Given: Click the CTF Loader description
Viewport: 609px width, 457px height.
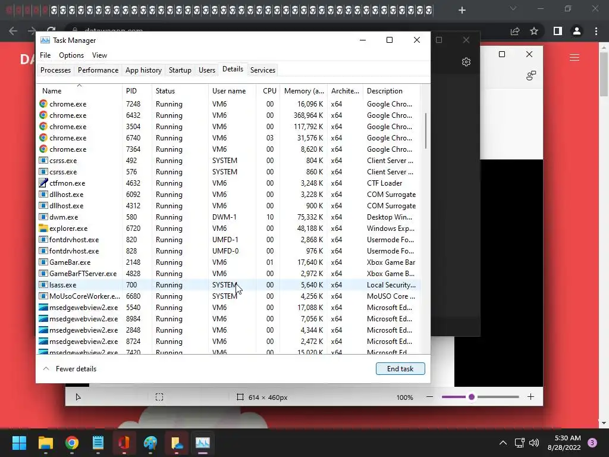Looking at the screenshot, I should [384, 183].
